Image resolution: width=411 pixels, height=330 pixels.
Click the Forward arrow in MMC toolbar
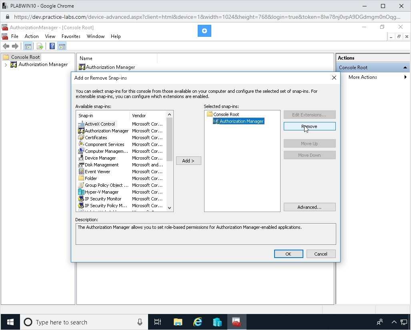pos(15,46)
